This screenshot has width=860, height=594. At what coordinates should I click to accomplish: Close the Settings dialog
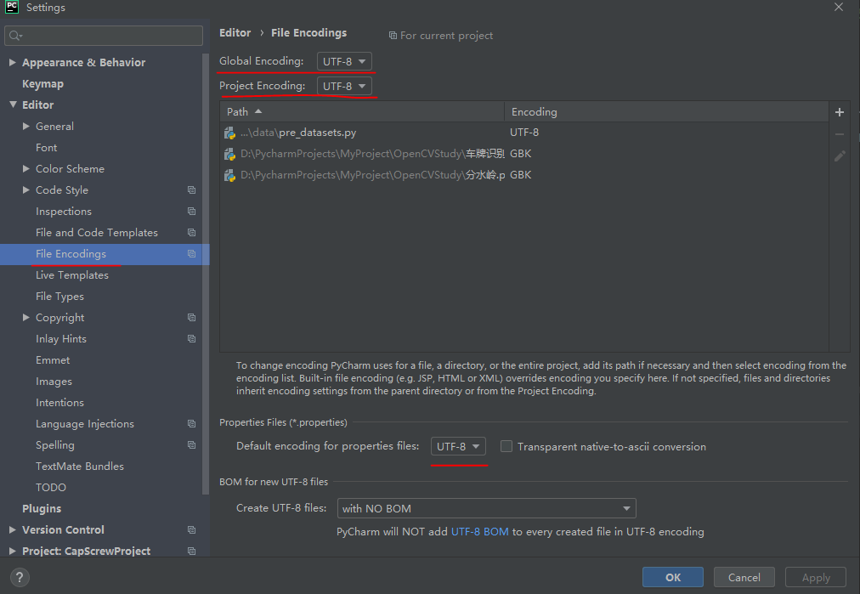click(x=839, y=7)
